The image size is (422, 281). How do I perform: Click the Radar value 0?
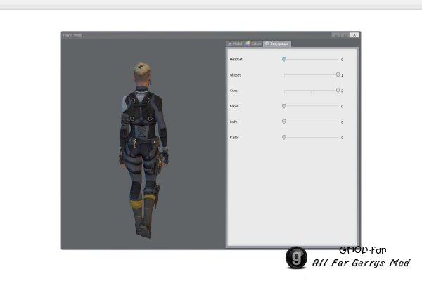click(342, 138)
